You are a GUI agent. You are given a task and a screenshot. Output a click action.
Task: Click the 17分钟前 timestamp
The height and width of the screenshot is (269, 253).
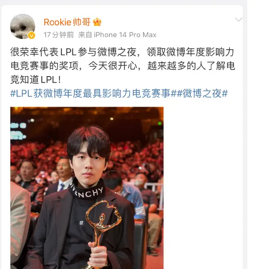click(58, 35)
